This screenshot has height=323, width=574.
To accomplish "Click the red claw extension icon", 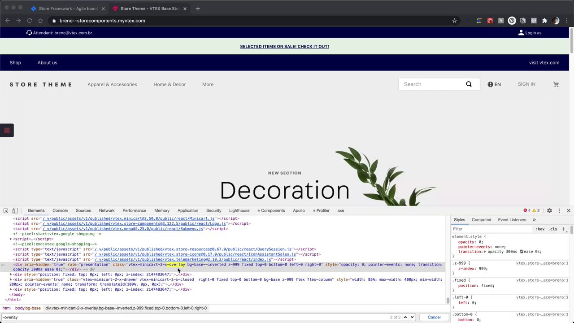I will point(490,21).
